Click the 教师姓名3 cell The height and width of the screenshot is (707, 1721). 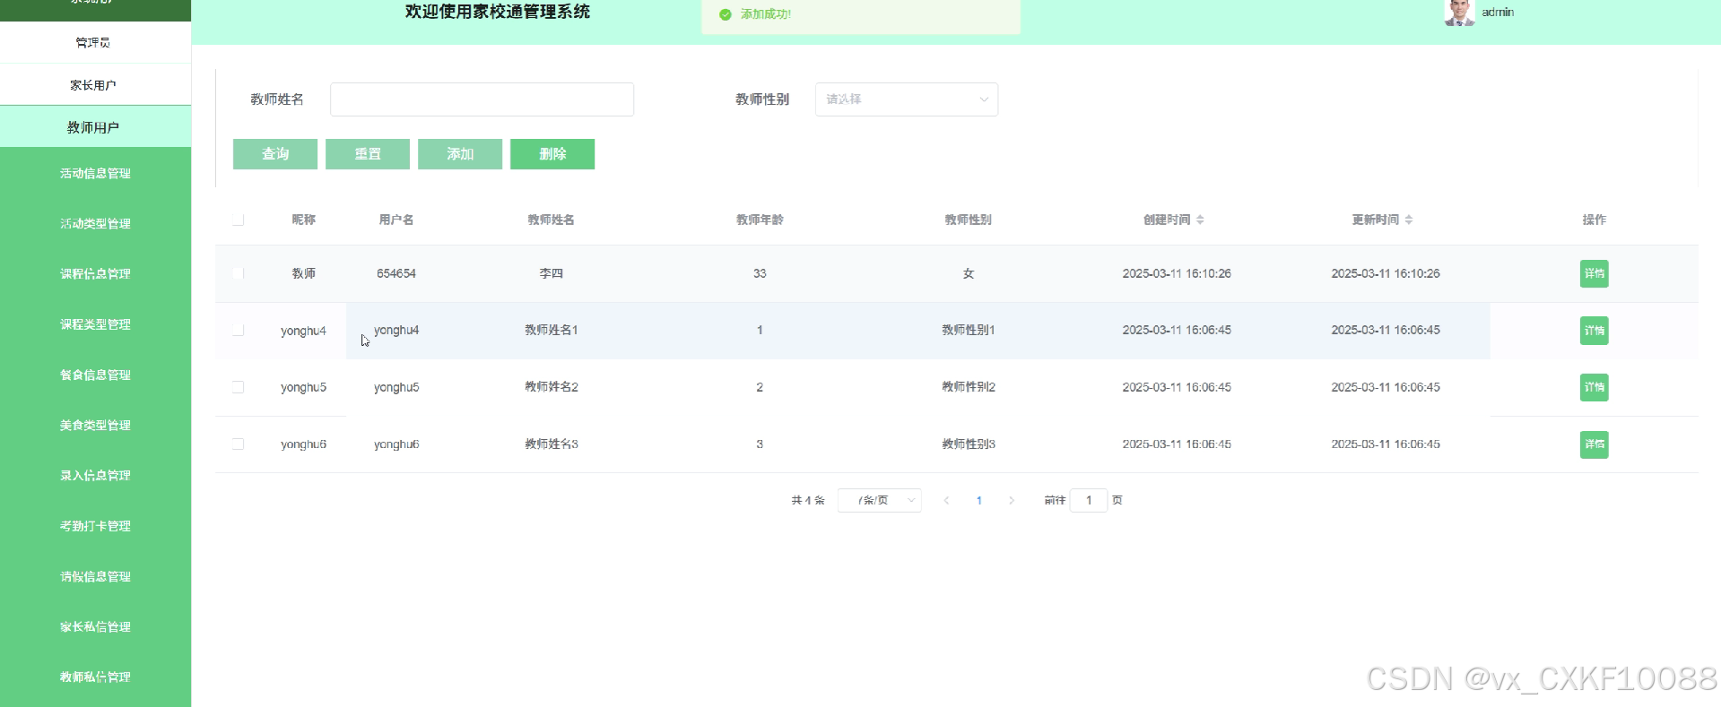pyautogui.click(x=551, y=444)
